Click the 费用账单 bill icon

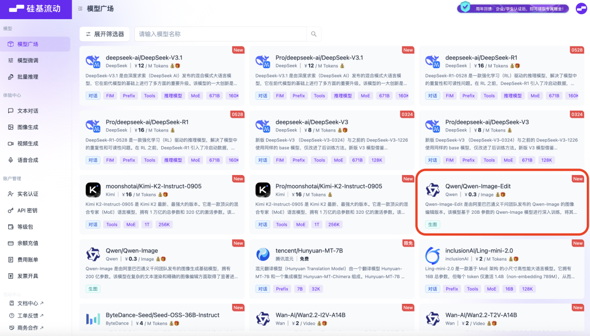tap(10, 259)
